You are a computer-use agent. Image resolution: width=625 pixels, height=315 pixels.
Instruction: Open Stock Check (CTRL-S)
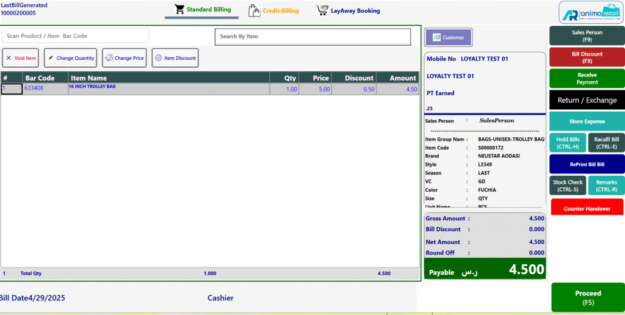[568, 186]
